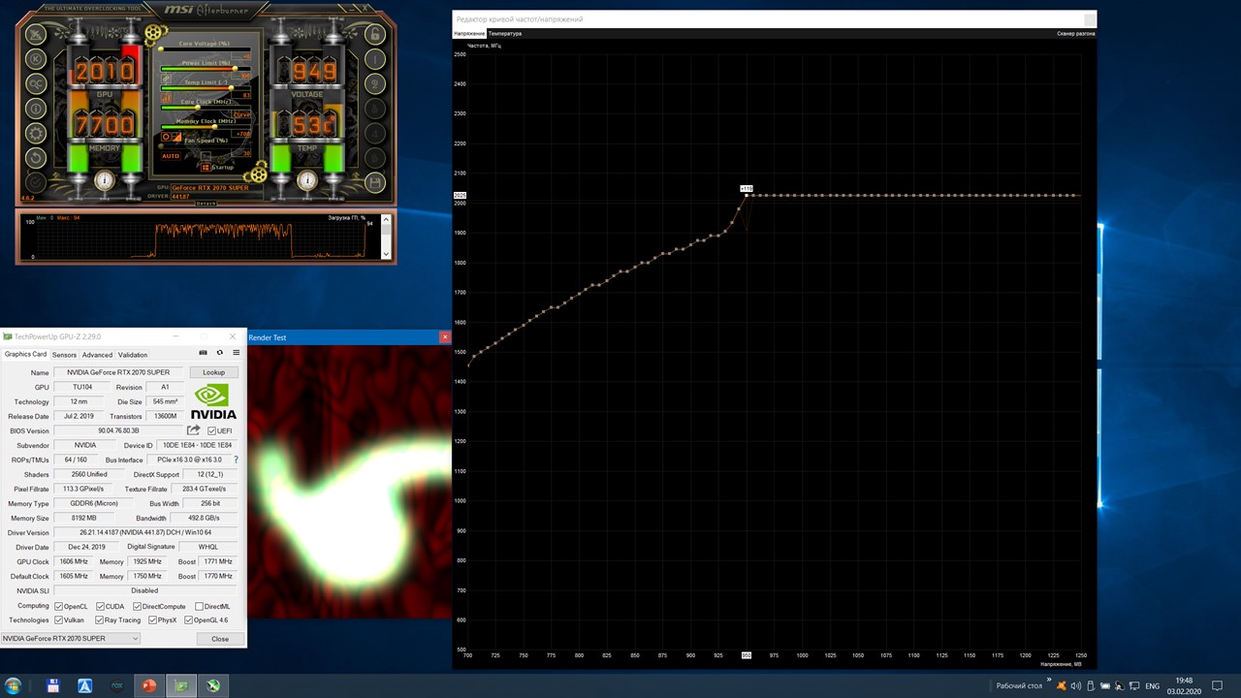1241x698 pixels.
Task: Detach the Afterburner monitoring graph
Action: pyautogui.click(x=207, y=204)
